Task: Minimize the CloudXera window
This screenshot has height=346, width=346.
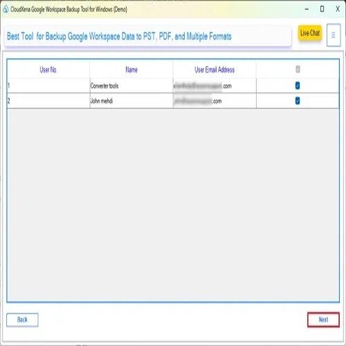Action: pos(307,9)
